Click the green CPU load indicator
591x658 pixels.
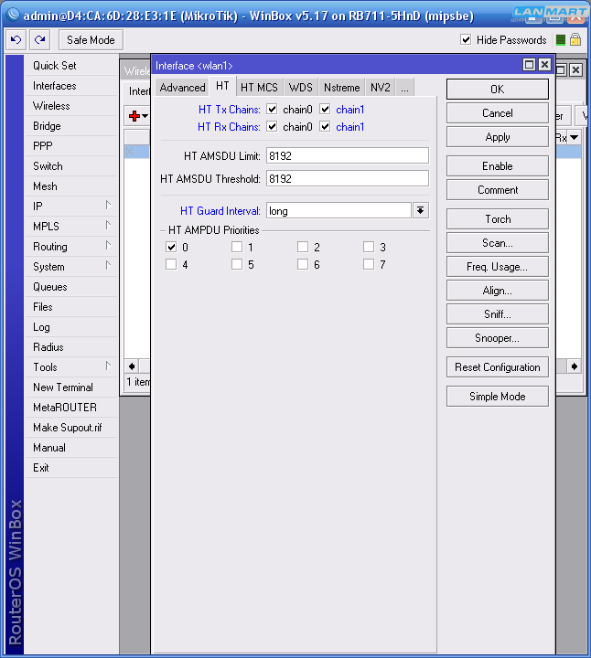(560, 40)
